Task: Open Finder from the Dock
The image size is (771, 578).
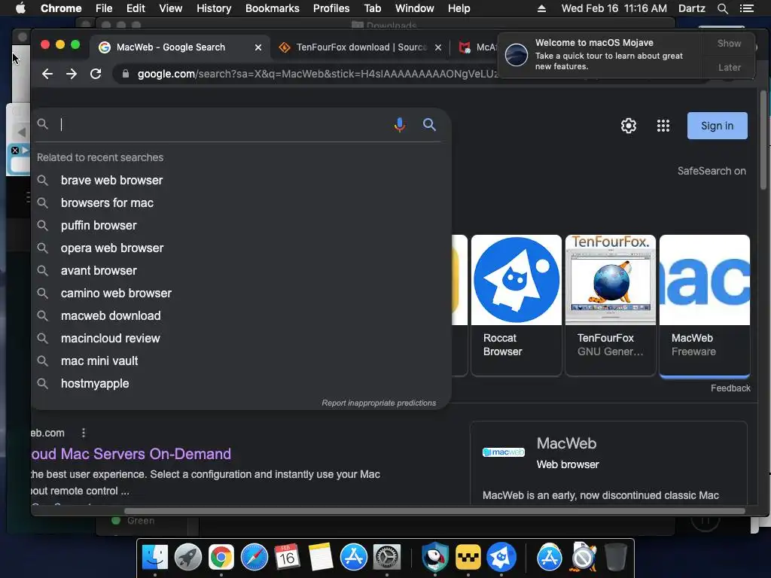Action: (155, 558)
